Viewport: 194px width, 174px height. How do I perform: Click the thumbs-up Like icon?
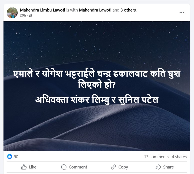coord(24,167)
